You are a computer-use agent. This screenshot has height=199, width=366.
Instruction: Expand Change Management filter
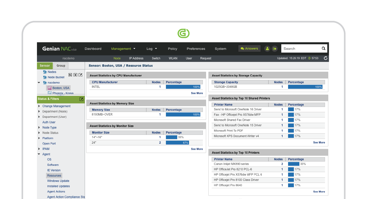(x=39, y=106)
